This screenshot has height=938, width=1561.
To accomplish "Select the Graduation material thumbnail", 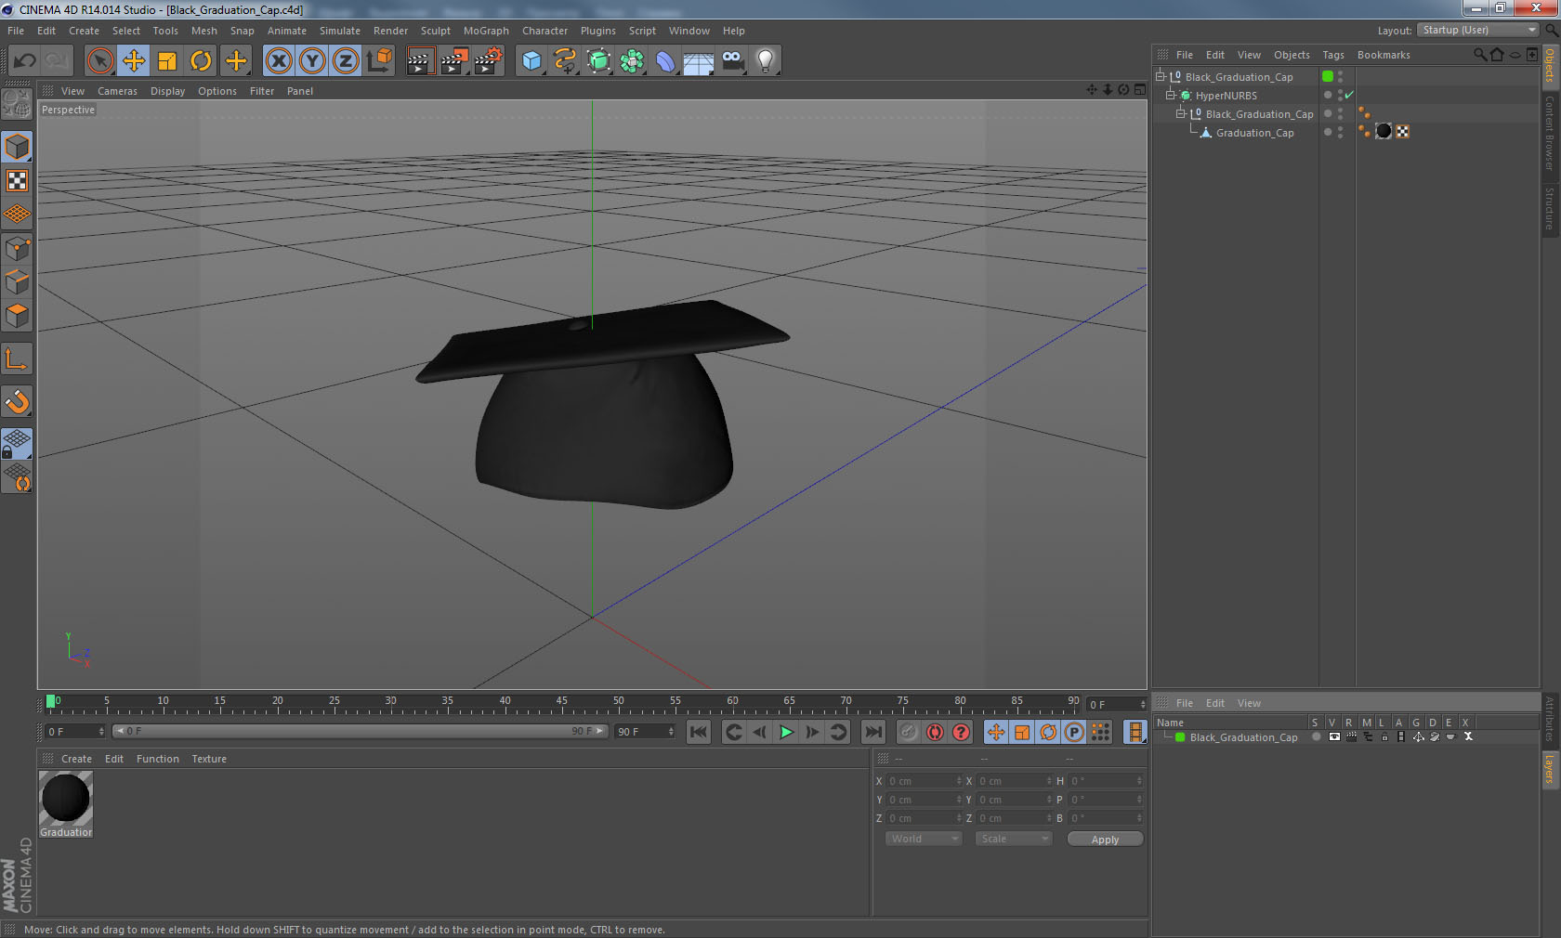I will click(x=66, y=799).
